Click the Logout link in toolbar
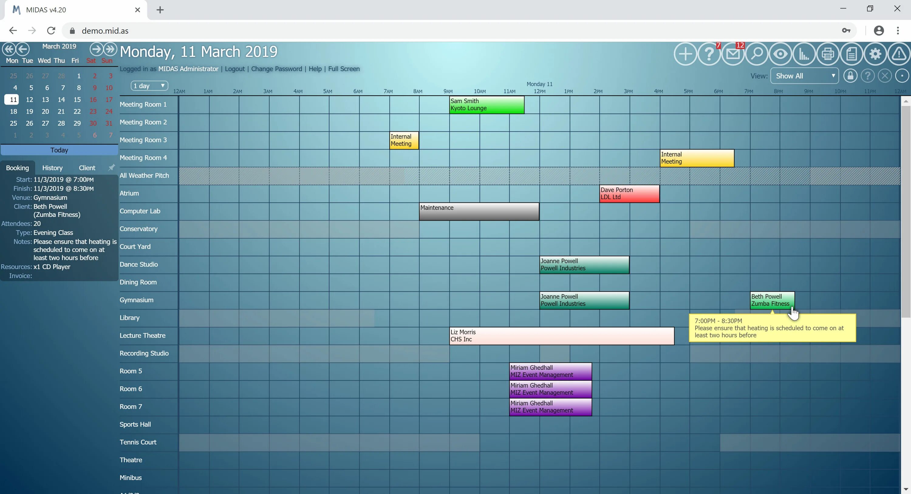Viewport: 911px width, 494px height. click(x=234, y=69)
